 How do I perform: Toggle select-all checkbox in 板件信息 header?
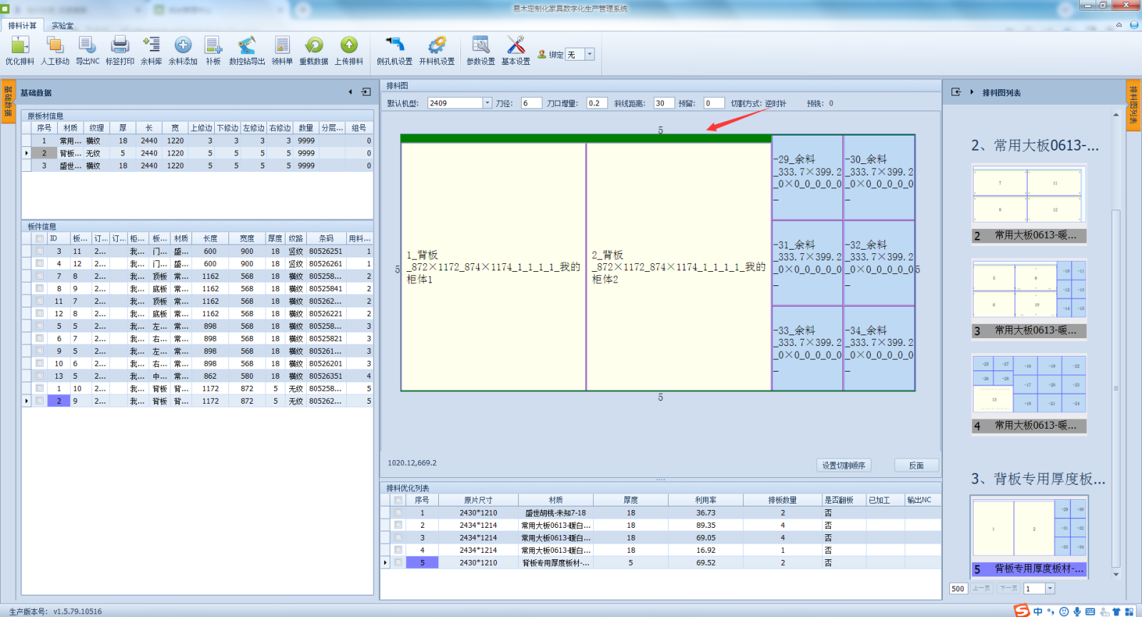40,239
